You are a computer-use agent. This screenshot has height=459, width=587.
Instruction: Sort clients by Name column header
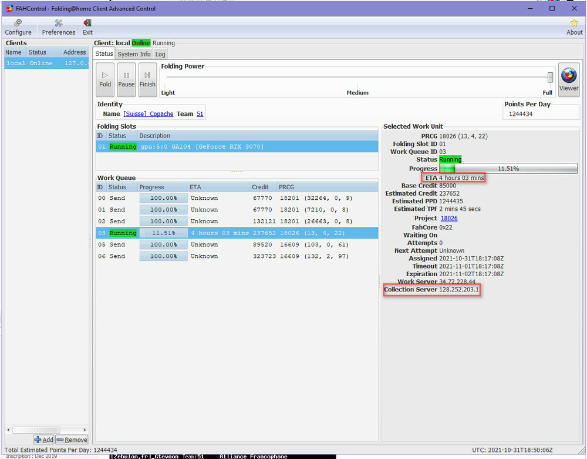[15, 52]
